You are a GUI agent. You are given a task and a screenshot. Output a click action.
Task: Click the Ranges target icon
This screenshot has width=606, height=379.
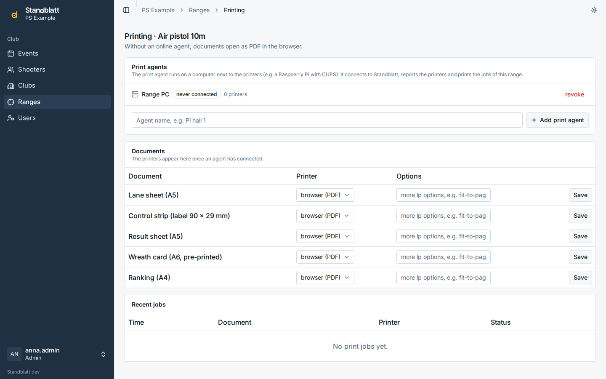11,102
